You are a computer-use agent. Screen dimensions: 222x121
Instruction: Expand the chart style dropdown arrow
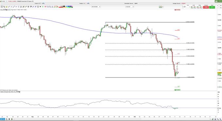(x=163, y=7)
